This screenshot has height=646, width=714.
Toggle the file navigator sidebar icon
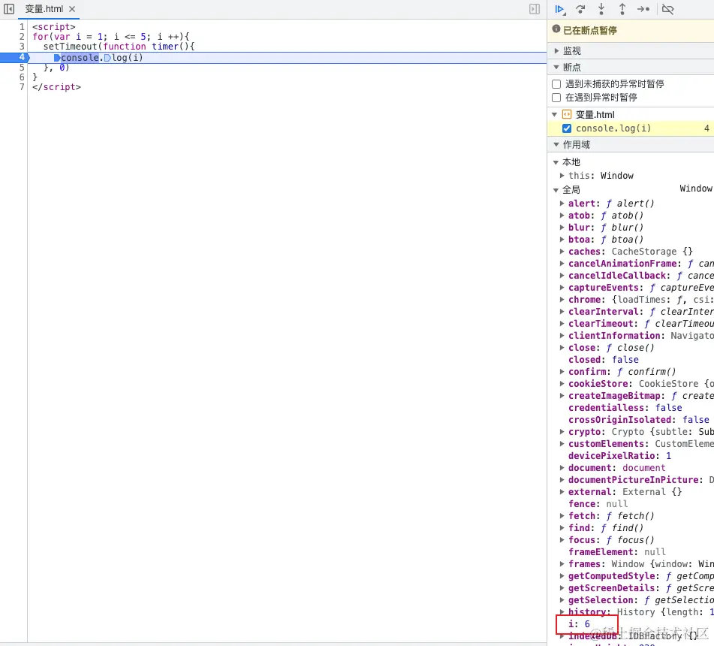(9, 9)
